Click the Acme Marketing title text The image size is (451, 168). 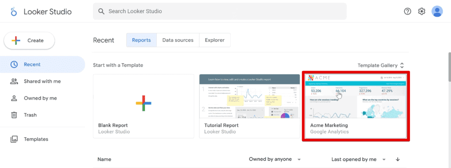329,125
